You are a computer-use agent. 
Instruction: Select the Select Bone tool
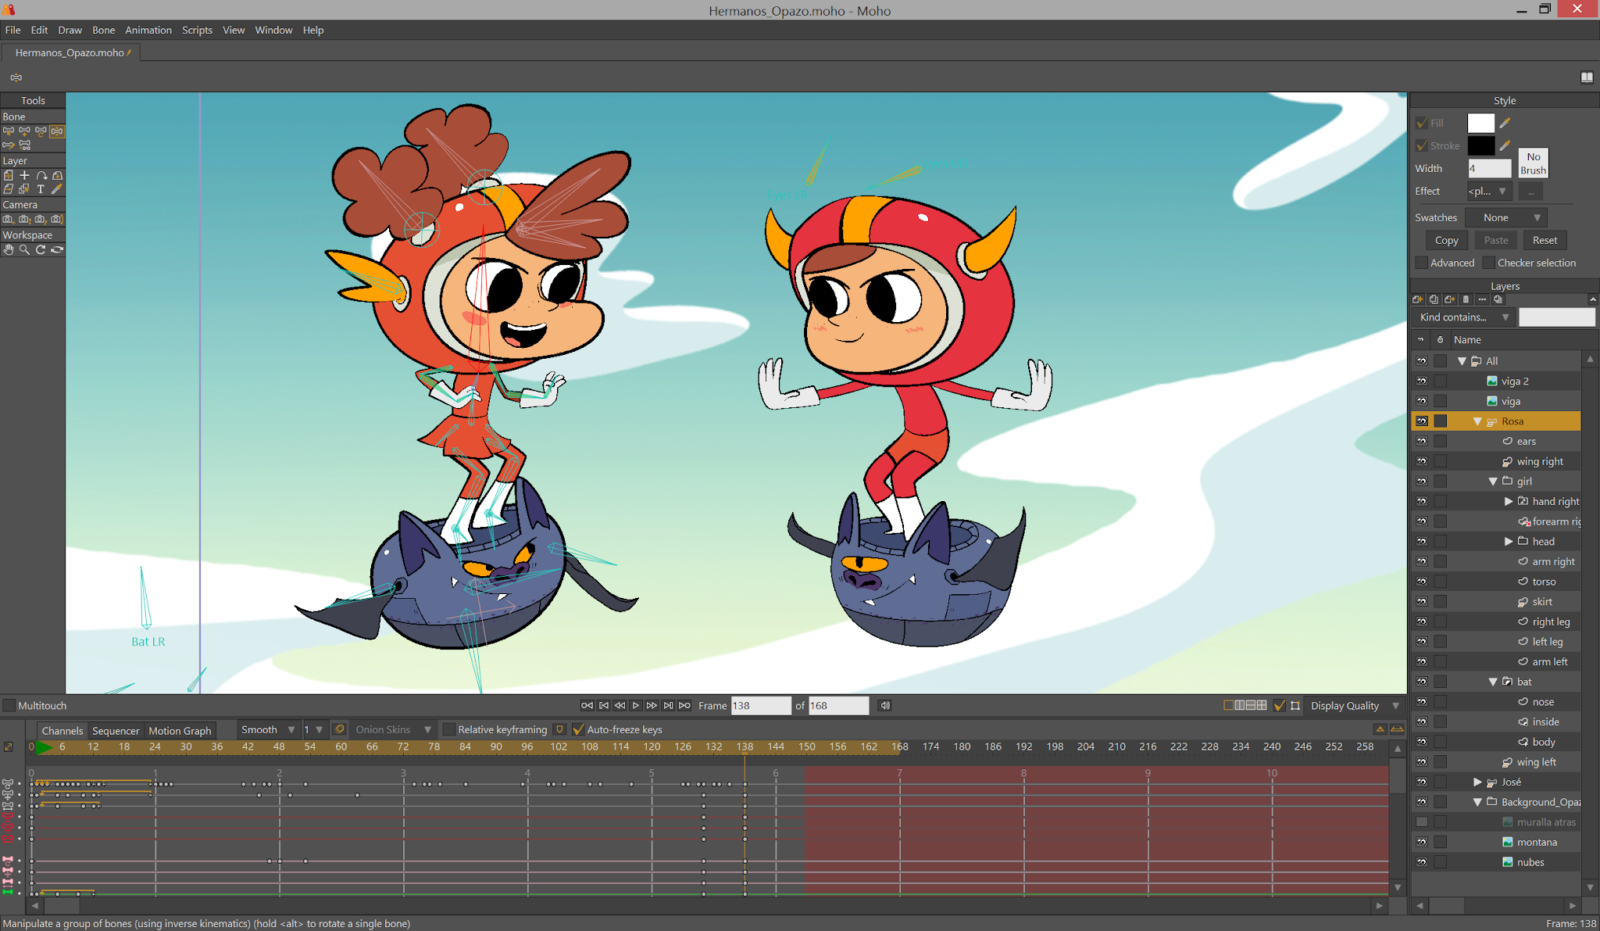[x=8, y=131]
